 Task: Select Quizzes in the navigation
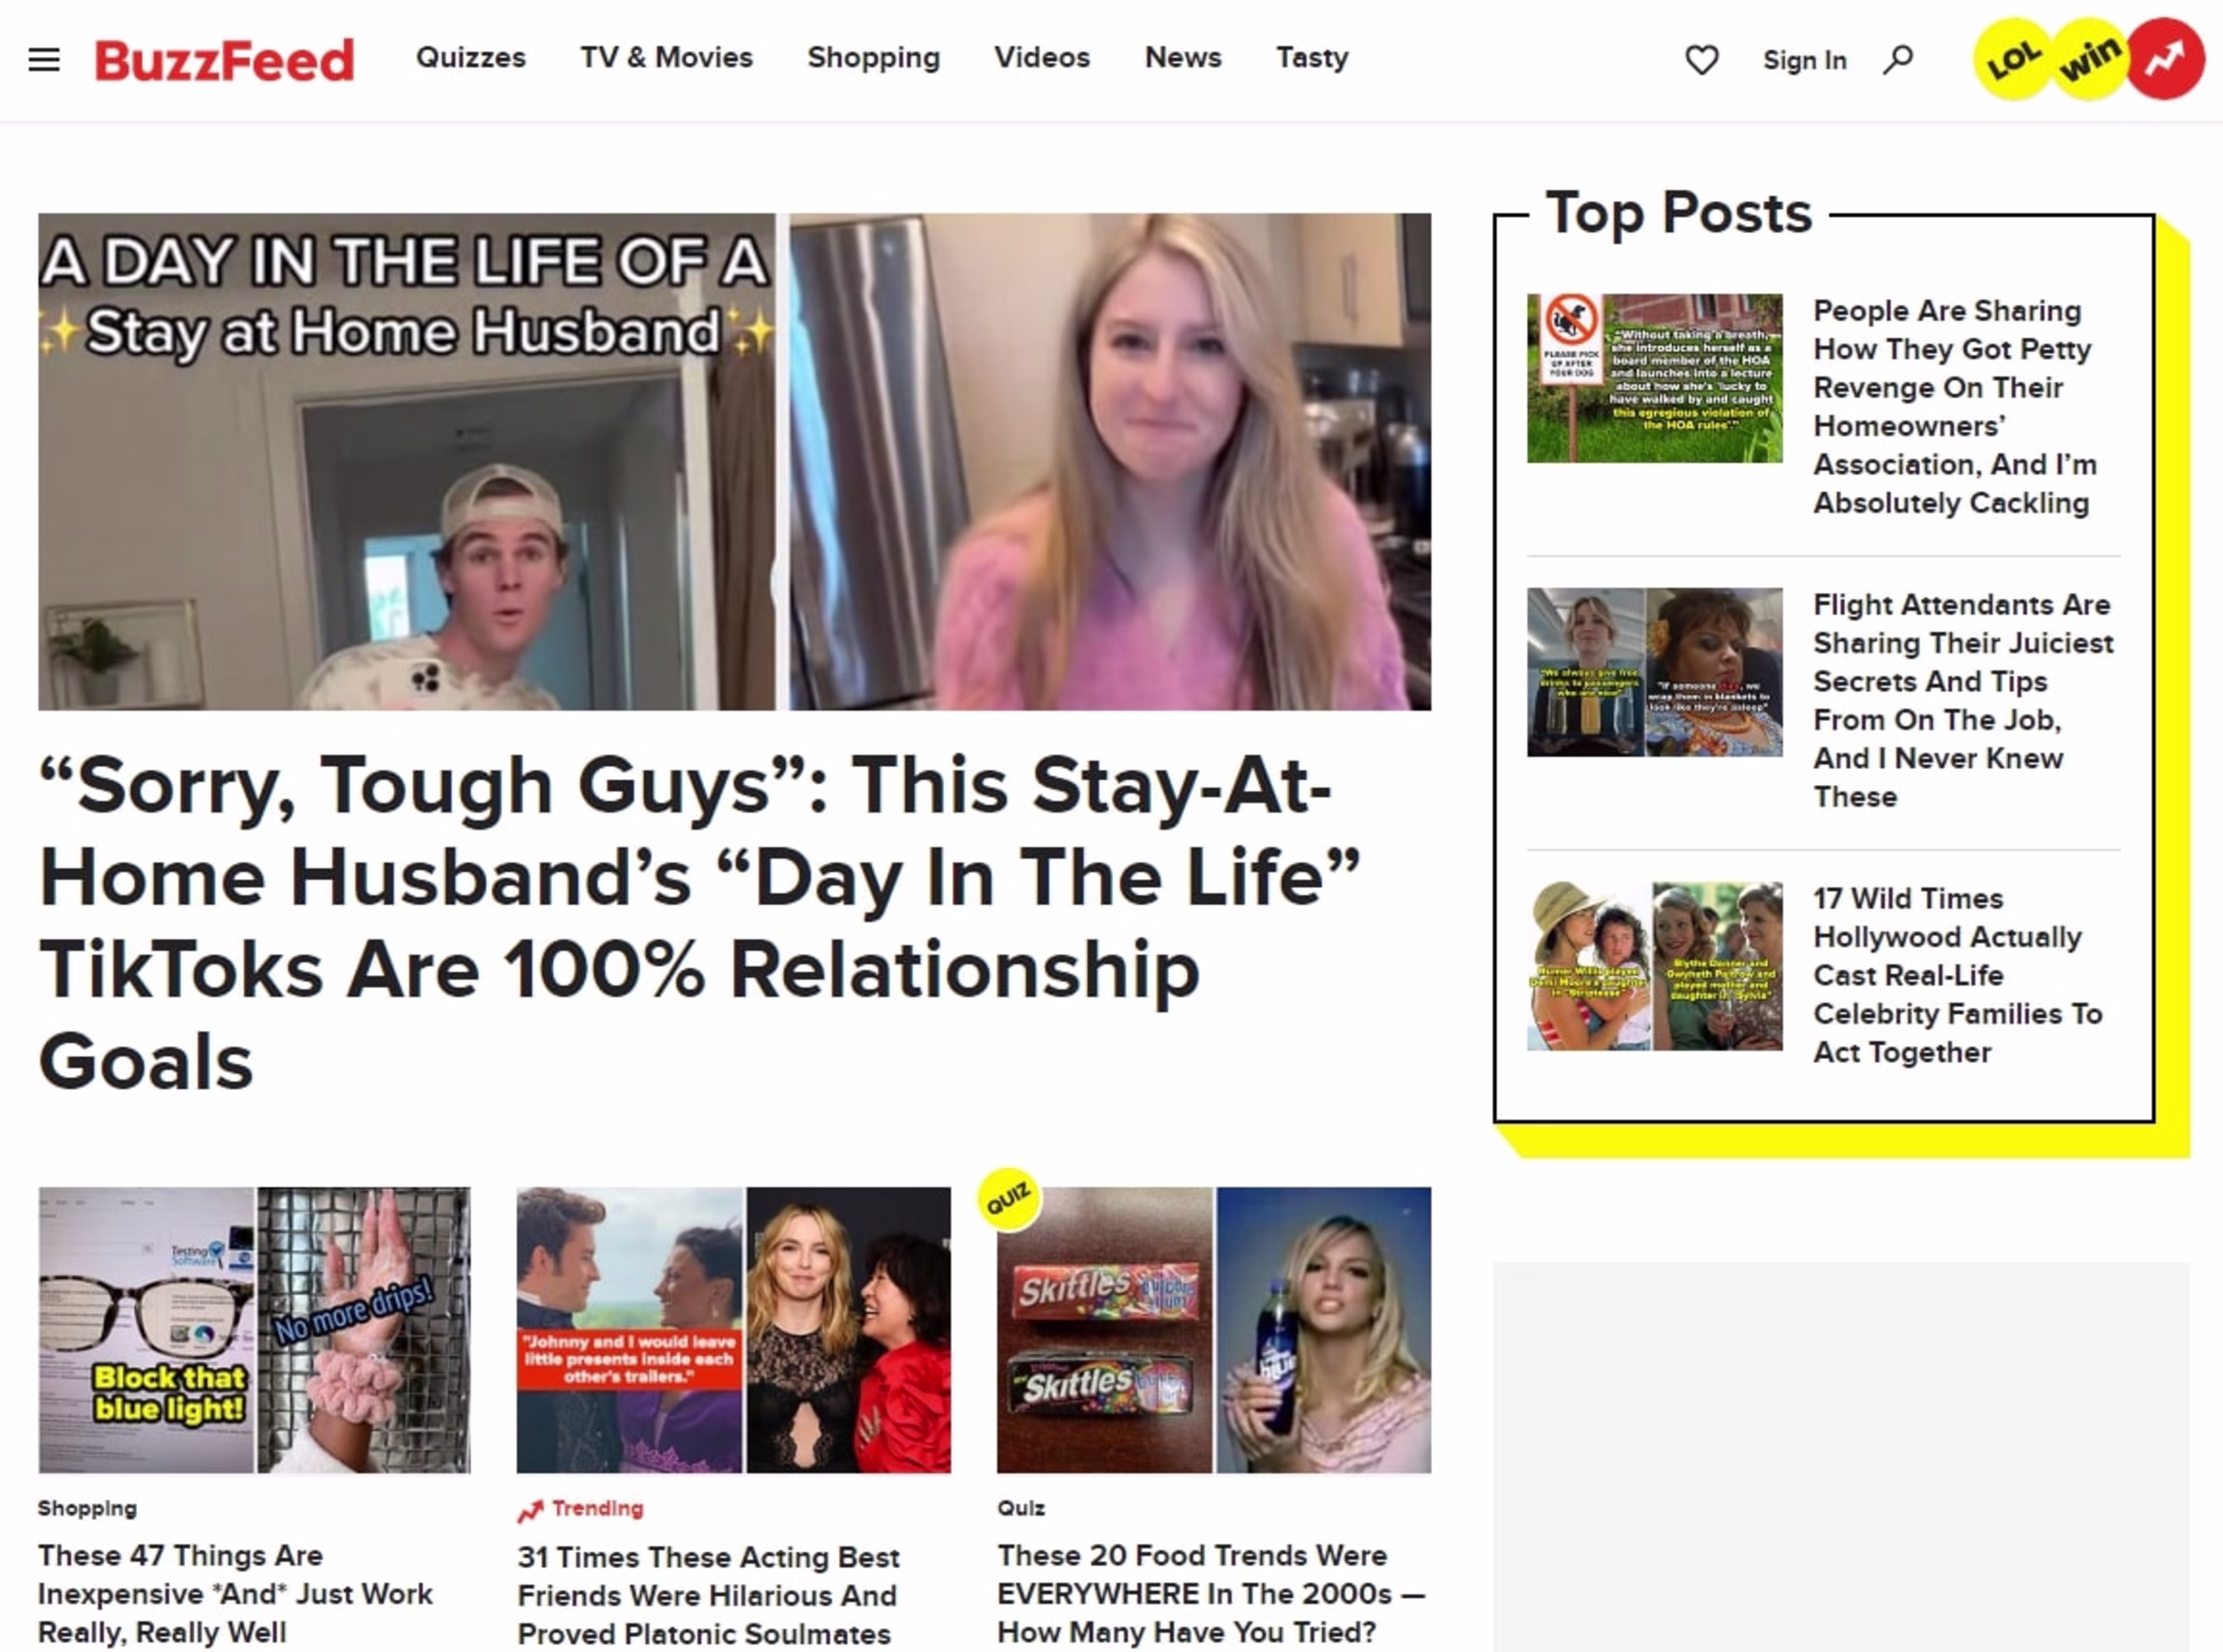coord(471,58)
